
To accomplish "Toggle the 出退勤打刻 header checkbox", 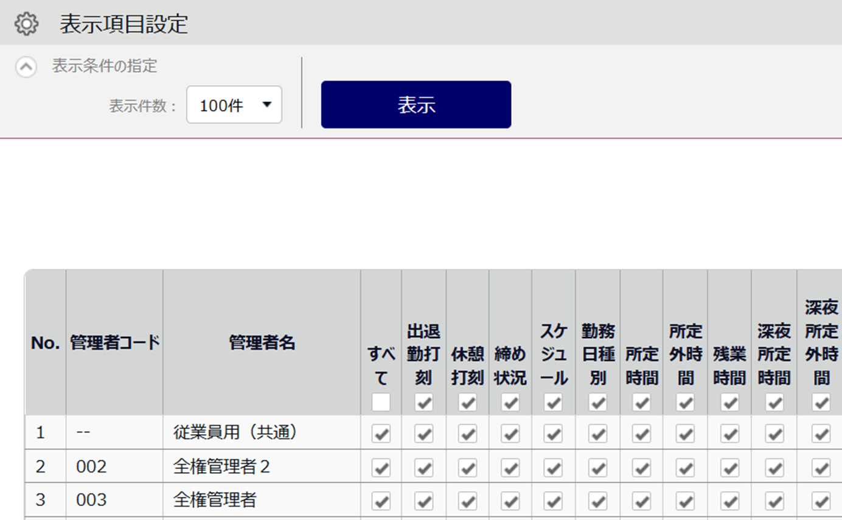I will (424, 402).
